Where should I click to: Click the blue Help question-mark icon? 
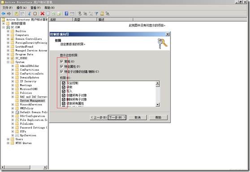66,14
